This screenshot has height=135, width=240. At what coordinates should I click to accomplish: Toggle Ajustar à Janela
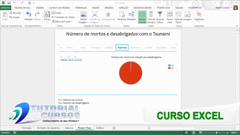(142, 17)
